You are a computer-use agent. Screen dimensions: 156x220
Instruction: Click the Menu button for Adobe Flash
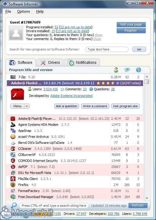(x=17, y=106)
